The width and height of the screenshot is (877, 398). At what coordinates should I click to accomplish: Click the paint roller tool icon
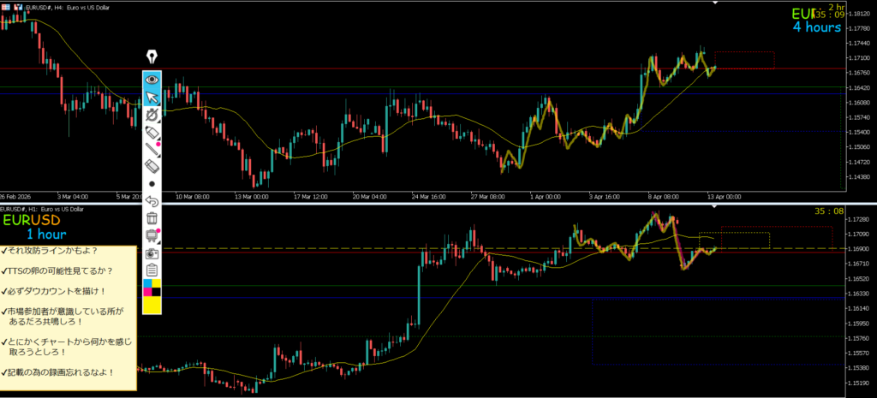152,235
